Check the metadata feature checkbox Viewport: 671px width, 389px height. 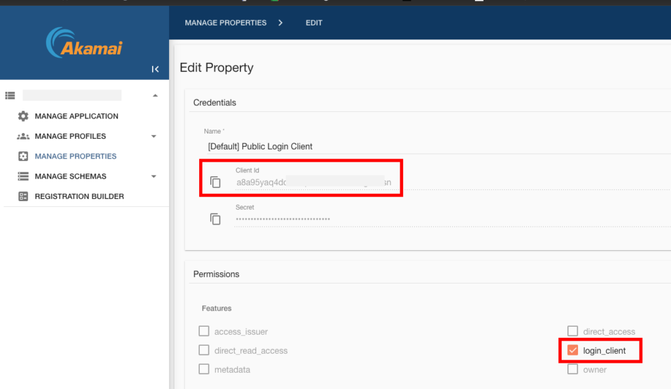point(204,369)
